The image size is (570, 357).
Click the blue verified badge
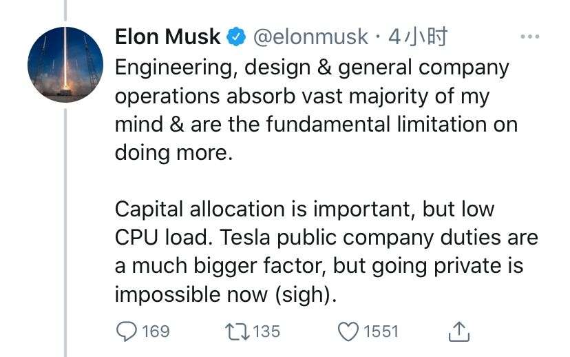tap(237, 37)
